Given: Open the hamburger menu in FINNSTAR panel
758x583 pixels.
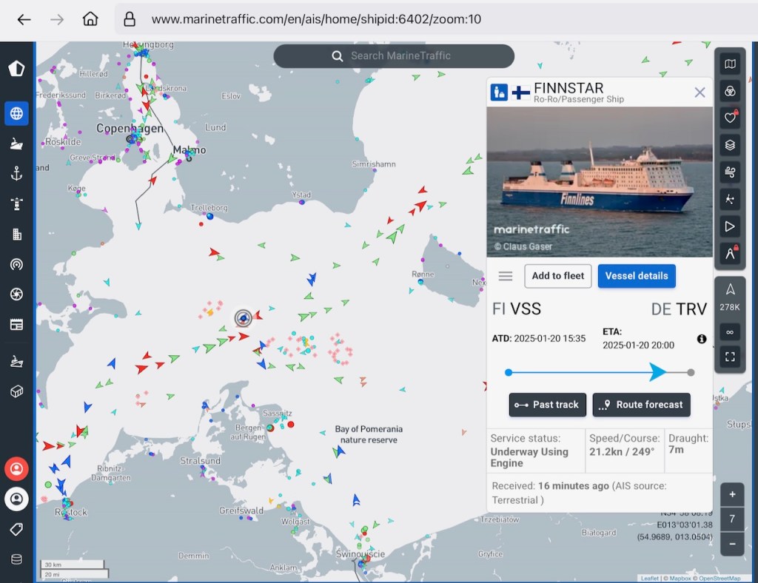Looking at the screenshot, I should click(506, 276).
